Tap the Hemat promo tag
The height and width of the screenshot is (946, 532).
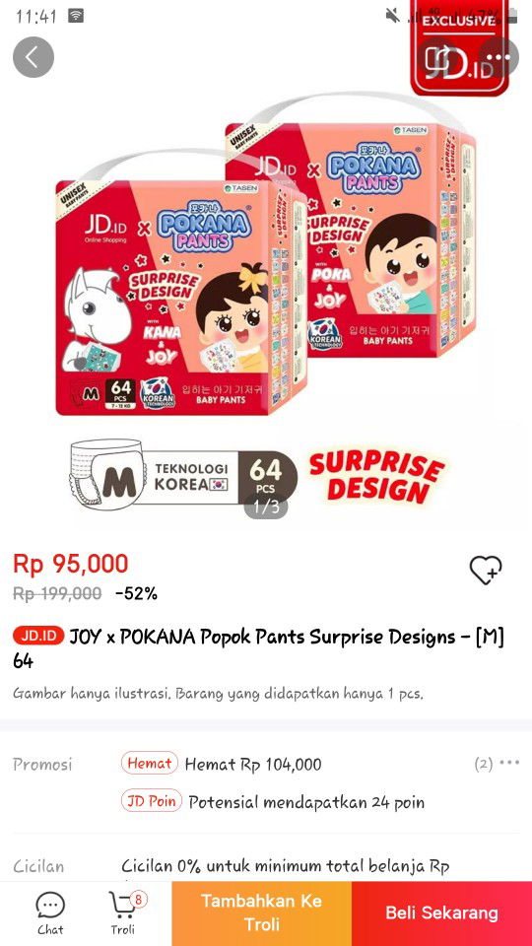click(x=150, y=763)
